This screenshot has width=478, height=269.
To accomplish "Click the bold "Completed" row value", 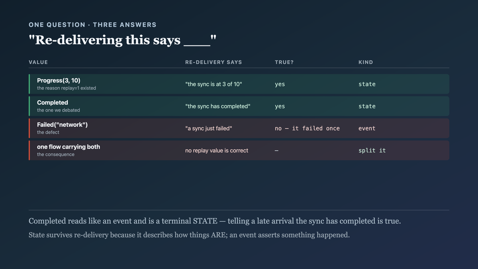I will click(x=53, y=102).
